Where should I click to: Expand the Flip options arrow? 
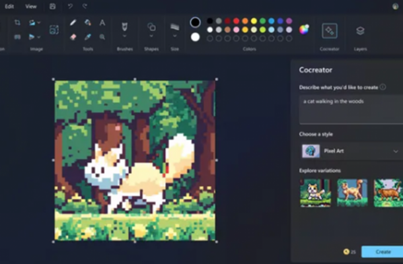click(39, 37)
